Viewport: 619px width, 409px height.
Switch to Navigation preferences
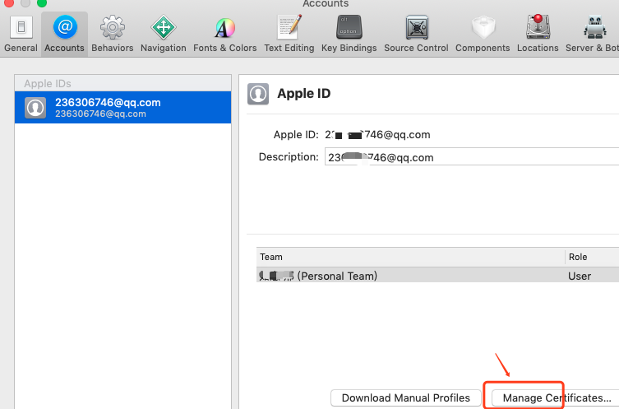[x=163, y=35]
